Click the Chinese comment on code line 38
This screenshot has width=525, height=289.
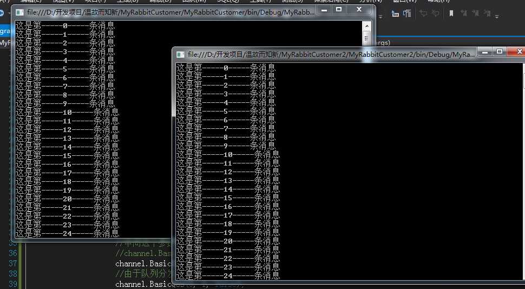point(143,274)
